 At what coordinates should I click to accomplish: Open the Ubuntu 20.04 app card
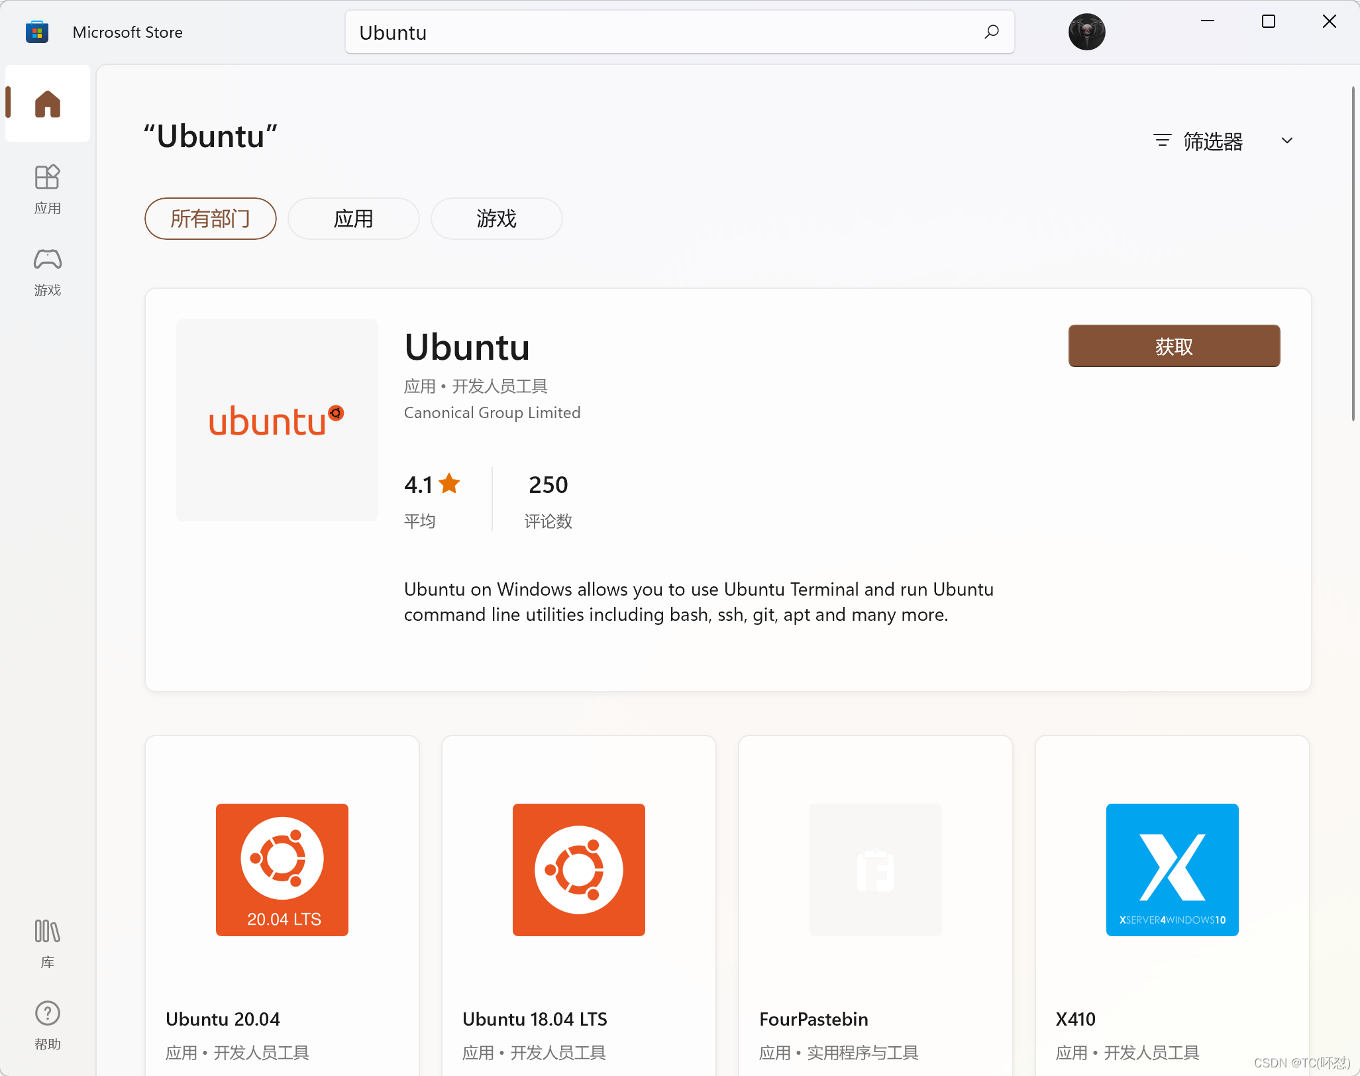pos(282,901)
